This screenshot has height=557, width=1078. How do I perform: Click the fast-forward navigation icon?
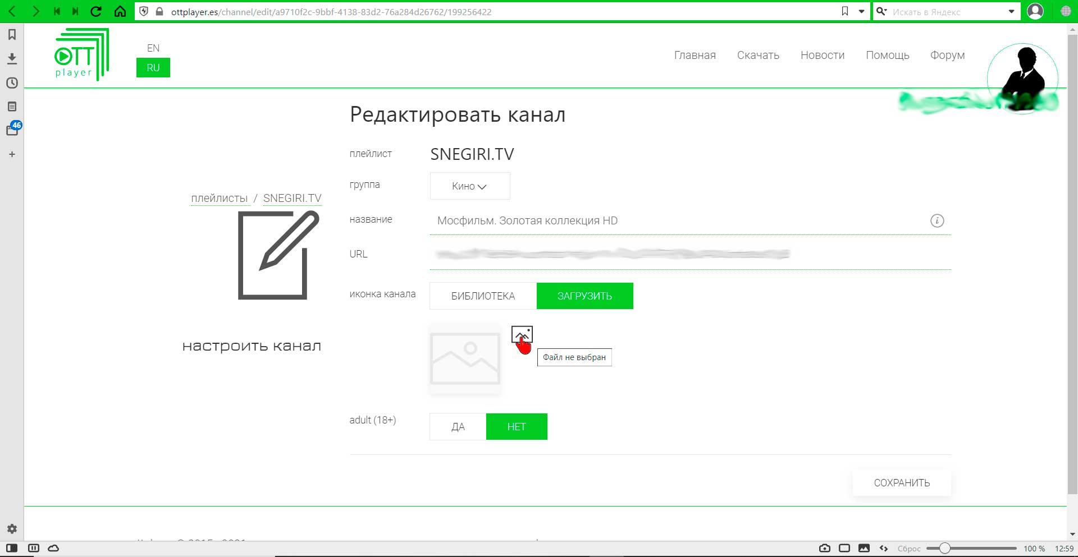click(75, 11)
